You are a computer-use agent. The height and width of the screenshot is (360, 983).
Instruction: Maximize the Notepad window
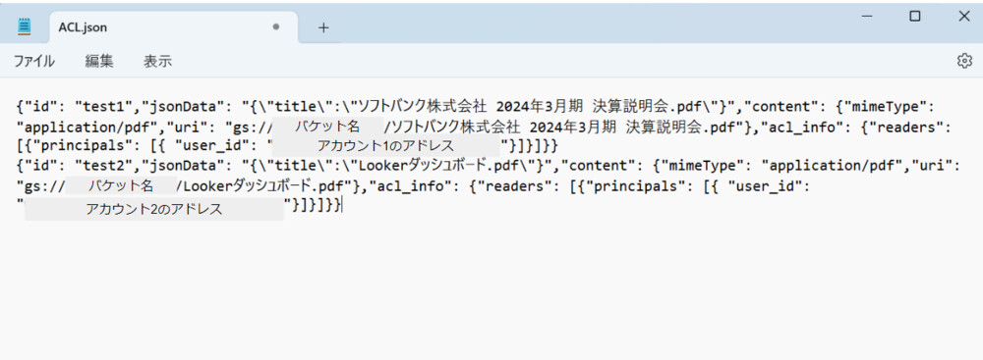tap(915, 17)
